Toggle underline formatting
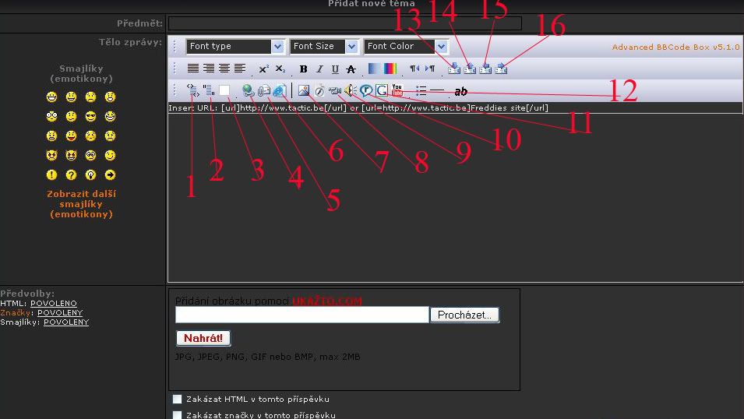744x419 pixels. point(336,69)
